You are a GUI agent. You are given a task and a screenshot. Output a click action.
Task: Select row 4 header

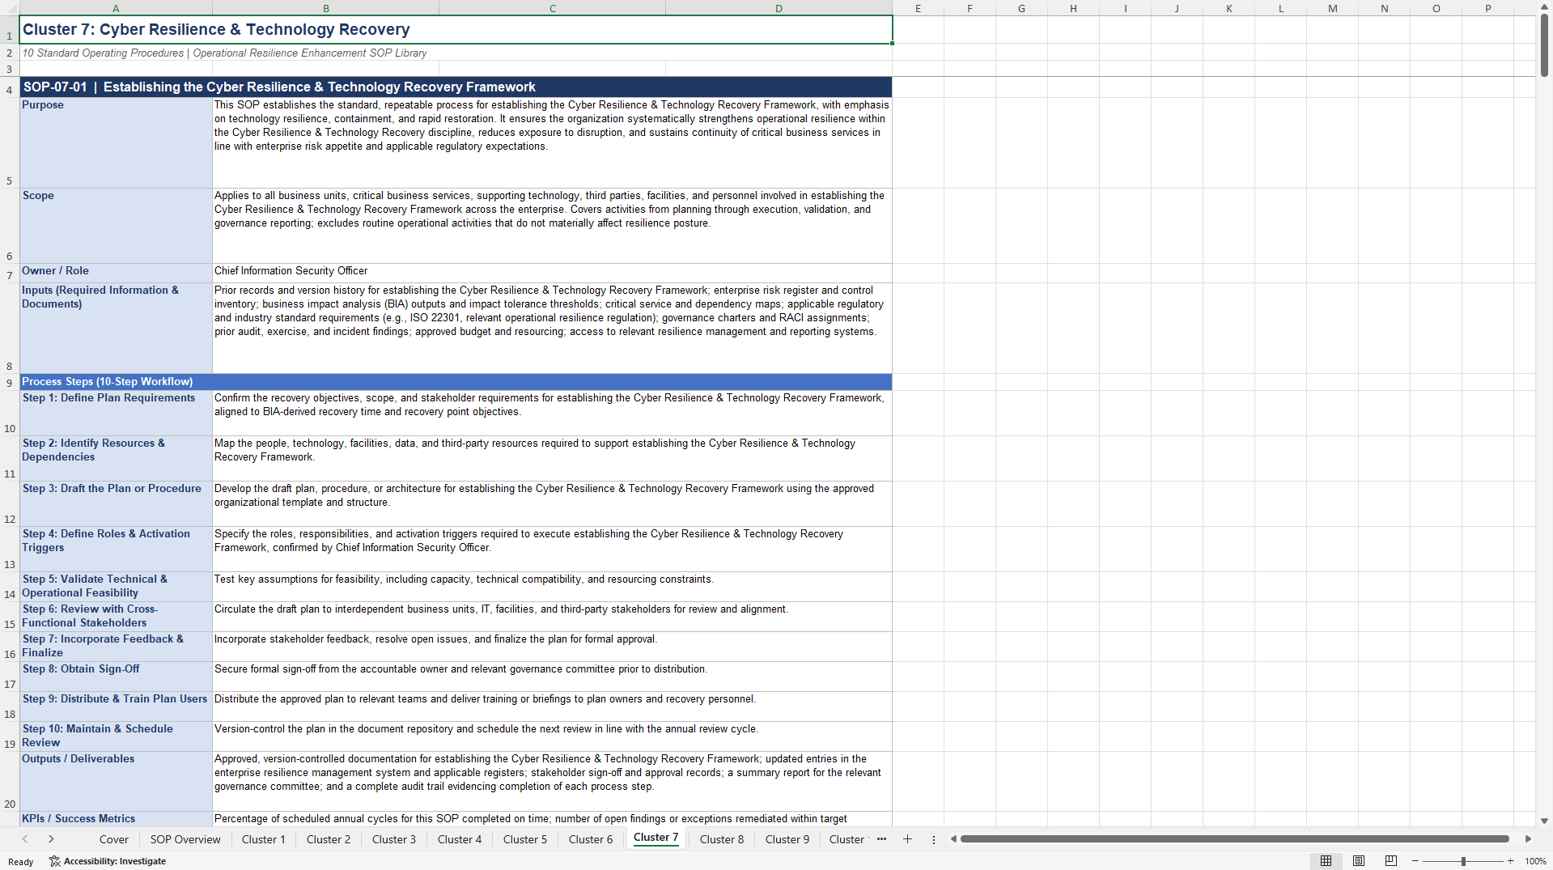[x=10, y=87]
